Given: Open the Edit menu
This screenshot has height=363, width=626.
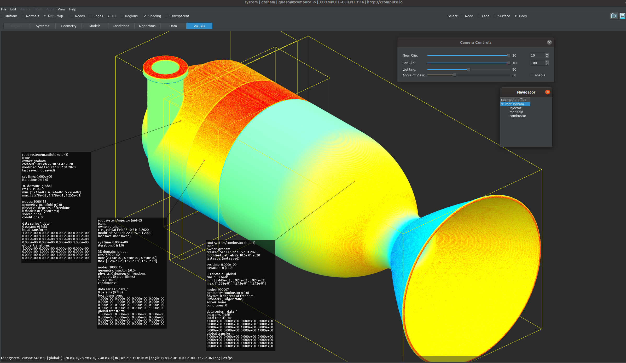Looking at the screenshot, I should coord(13,9).
